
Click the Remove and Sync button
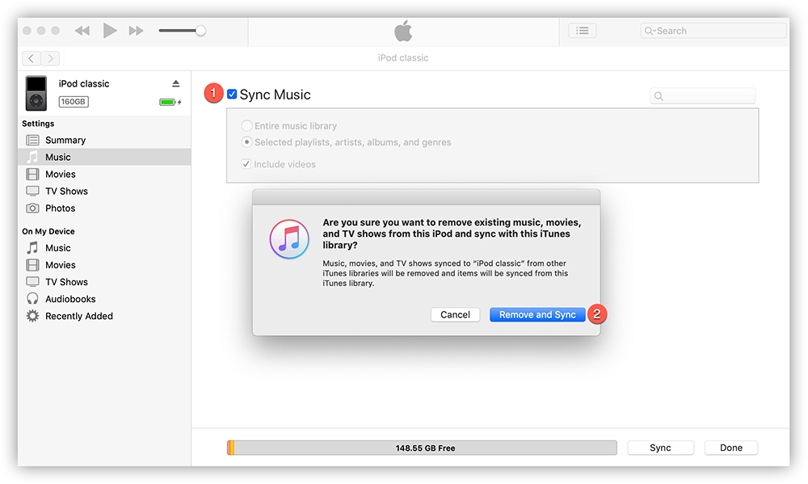point(537,314)
